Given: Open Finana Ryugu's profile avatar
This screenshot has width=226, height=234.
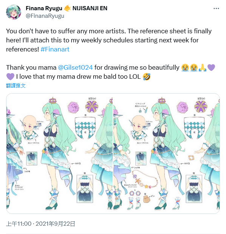Looking at the screenshot, I should tap(13, 12).
